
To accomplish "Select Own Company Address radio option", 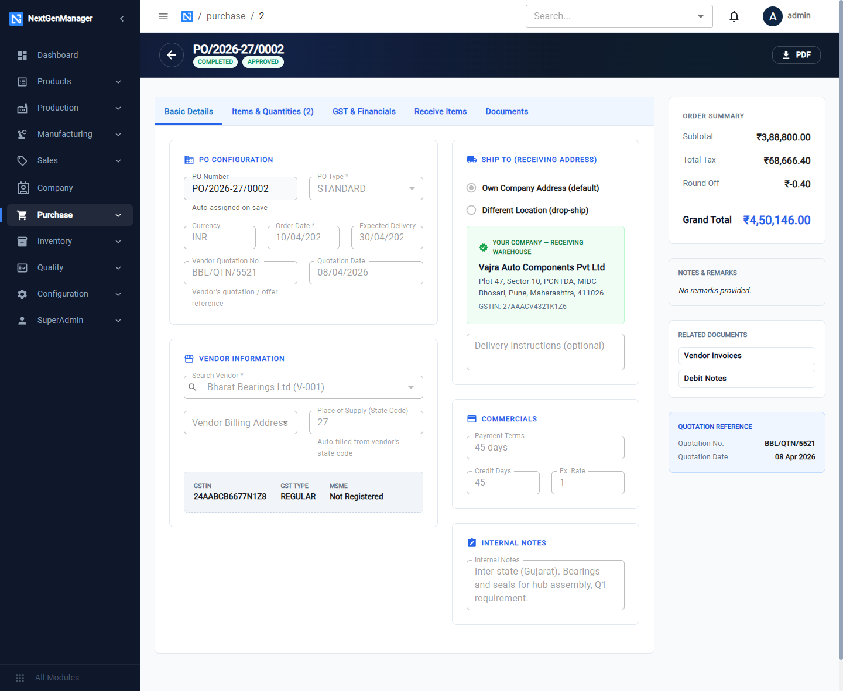I will coord(471,188).
